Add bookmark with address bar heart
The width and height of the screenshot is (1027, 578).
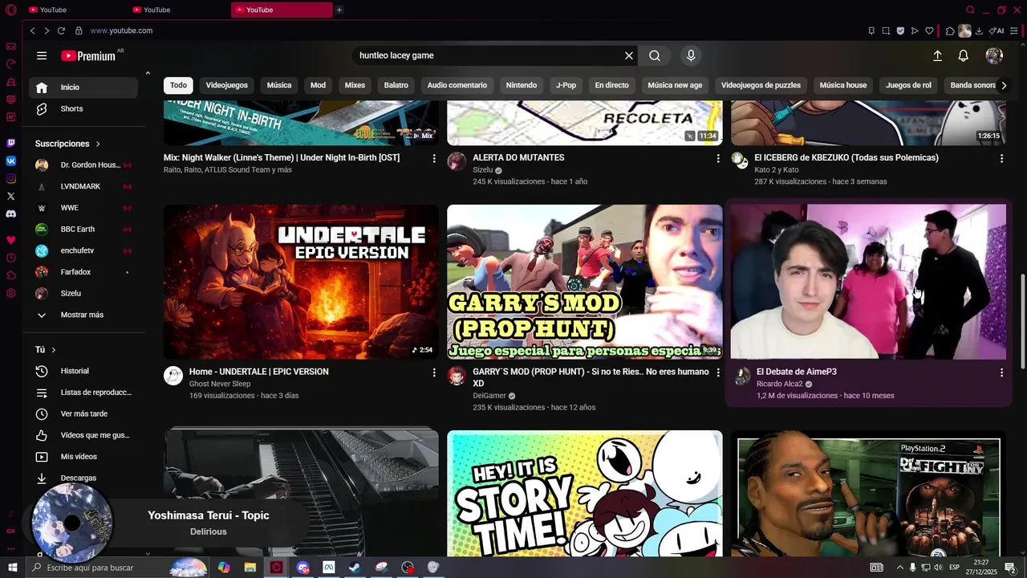[929, 31]
